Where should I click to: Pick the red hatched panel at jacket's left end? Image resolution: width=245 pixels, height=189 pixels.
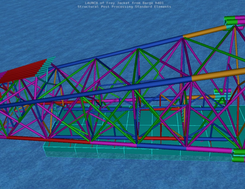[x=25, y=70]
